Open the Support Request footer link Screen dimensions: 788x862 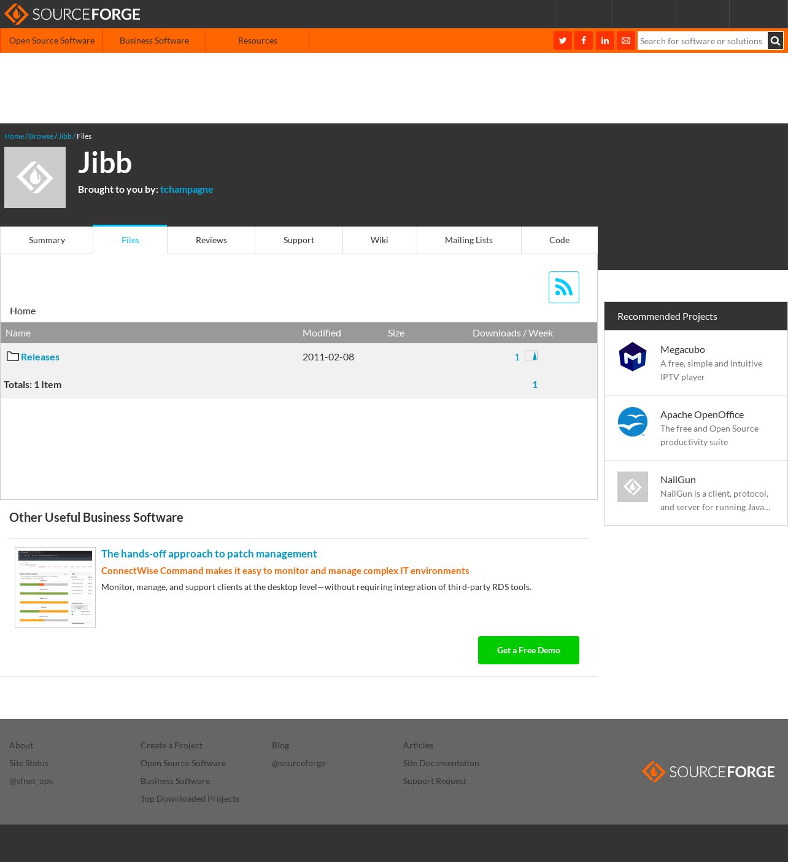click(435, 781)
